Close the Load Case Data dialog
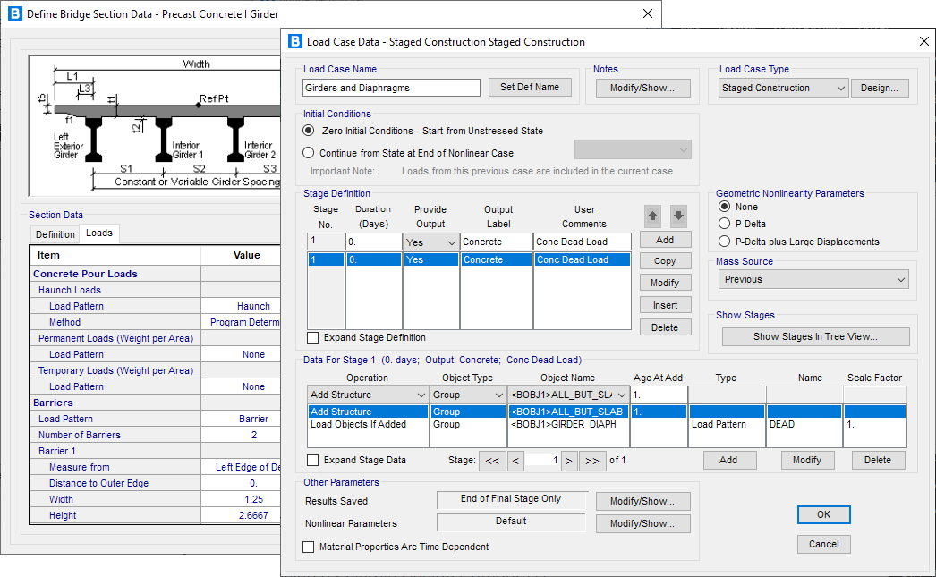This screenshot has width=936, height=577. coord(924,42)
